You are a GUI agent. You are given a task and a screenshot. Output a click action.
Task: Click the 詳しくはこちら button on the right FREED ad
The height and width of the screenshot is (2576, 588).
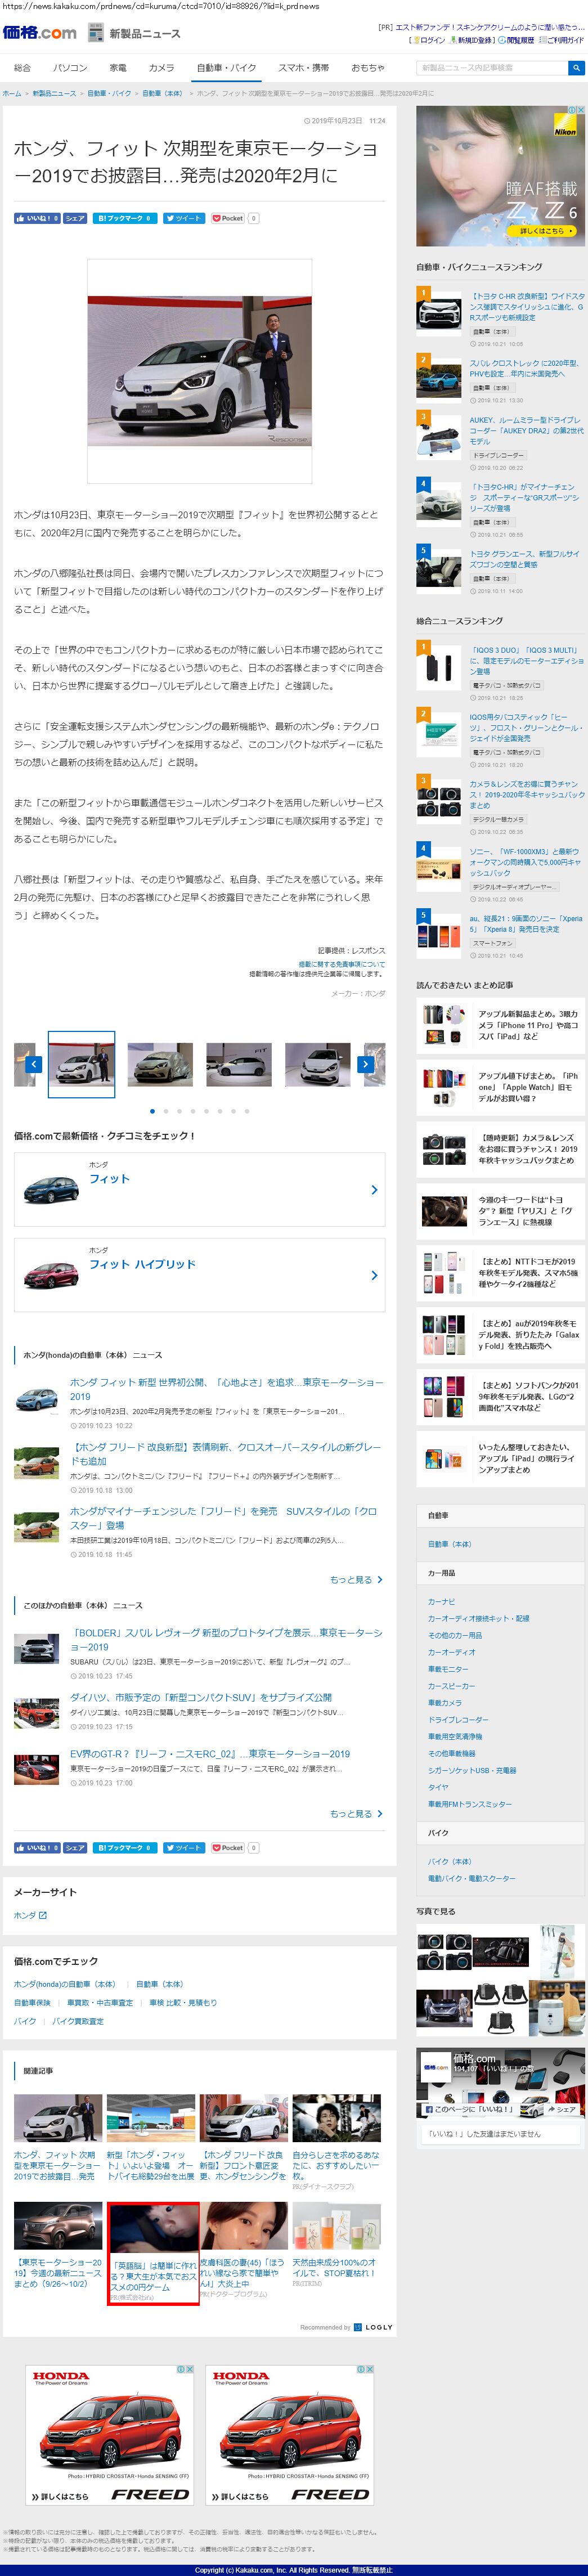click(240, 2496)
